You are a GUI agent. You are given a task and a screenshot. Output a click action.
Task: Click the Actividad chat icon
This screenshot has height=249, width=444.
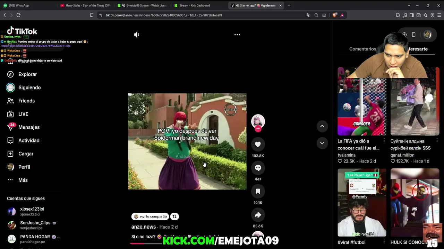[10, 140]
